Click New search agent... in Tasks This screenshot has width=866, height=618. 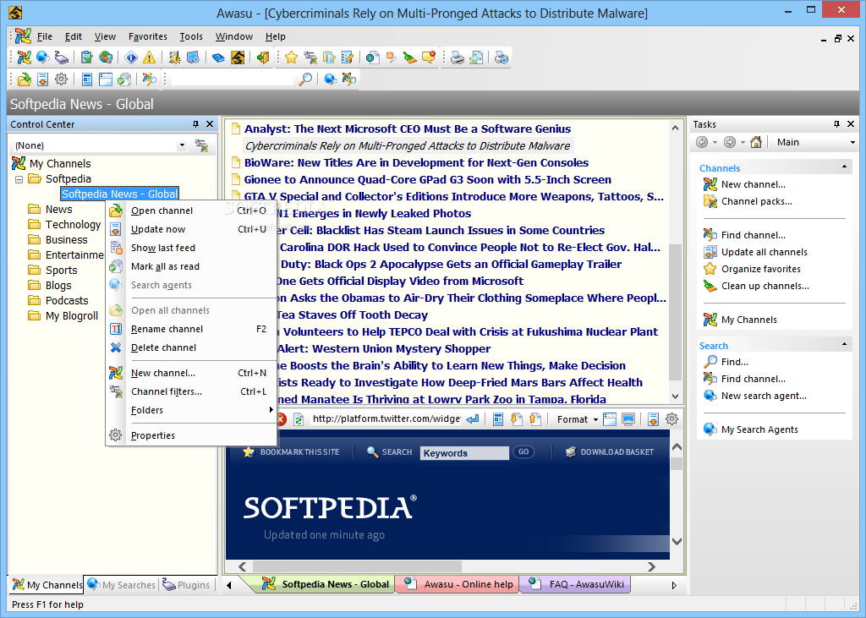pyautogui.click(x=764, y=396)
